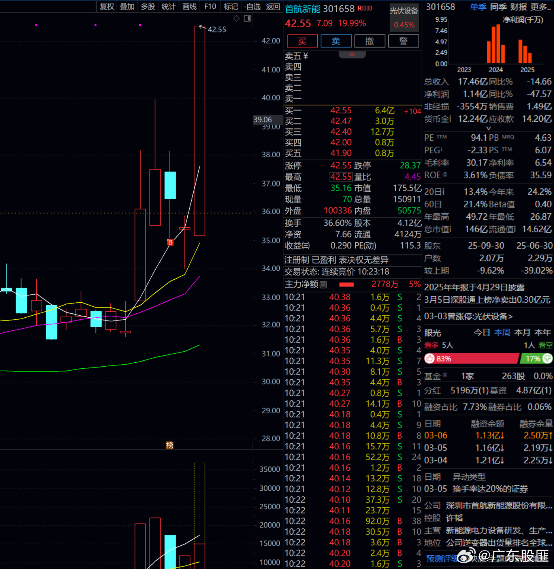Expand financial details with the down chevron
This screenshot has width=554, height=569.
(488, 128)
